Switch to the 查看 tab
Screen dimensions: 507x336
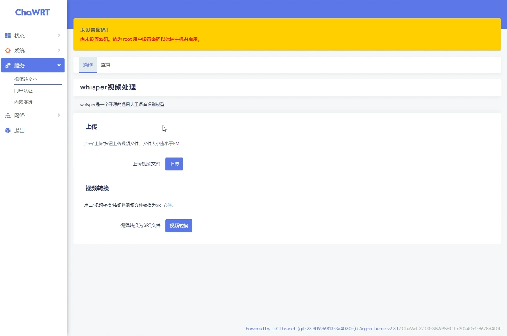pyautogui.click(x=106, y=65)
